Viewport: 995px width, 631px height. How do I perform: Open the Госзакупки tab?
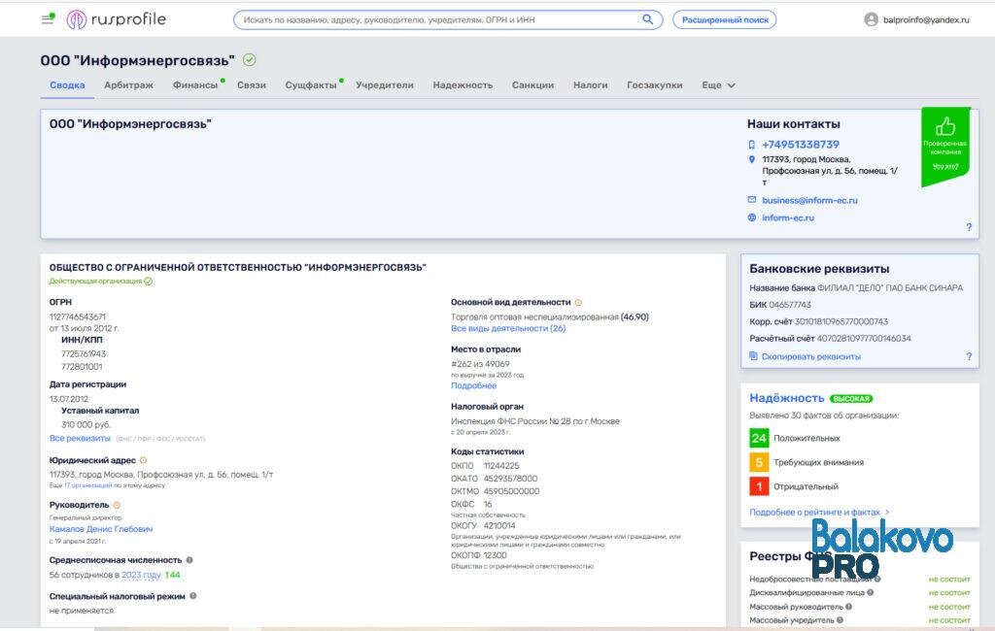point(655,85)
